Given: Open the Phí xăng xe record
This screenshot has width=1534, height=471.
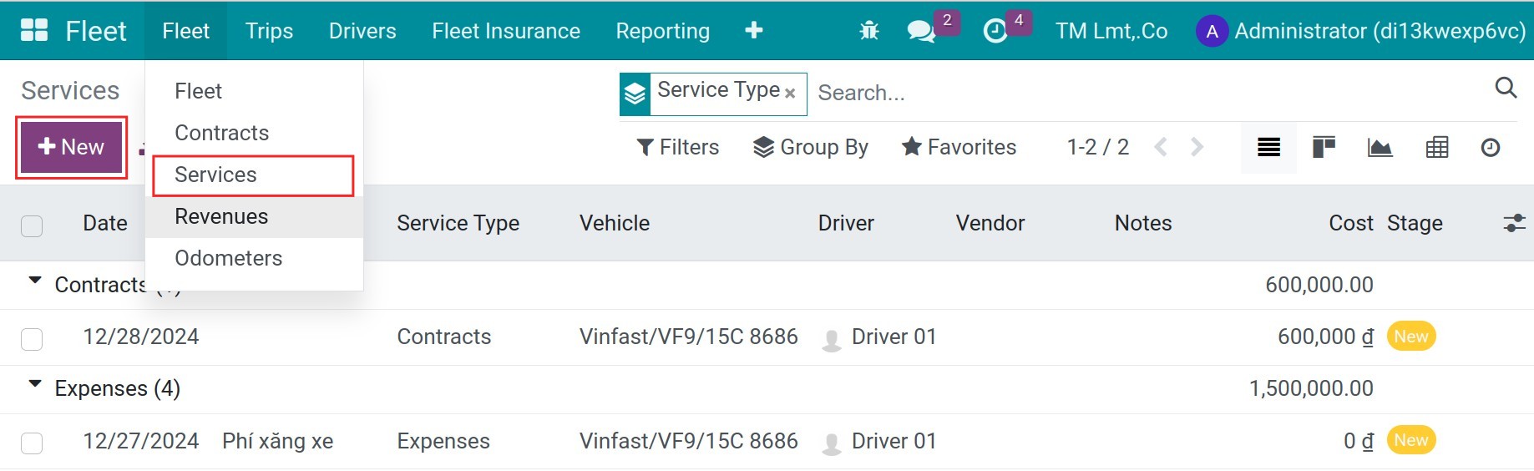Looking at the screenshot, I should pos(277,441).
